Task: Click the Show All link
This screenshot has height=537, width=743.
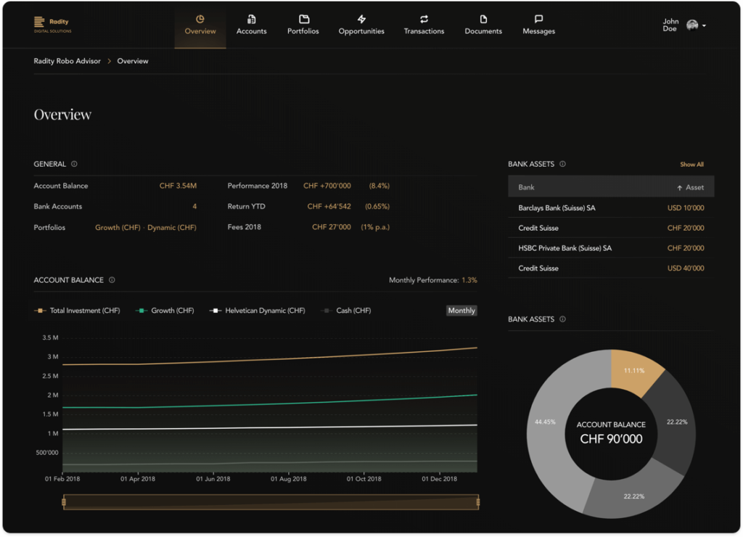Action: click(x=691, y=165)
